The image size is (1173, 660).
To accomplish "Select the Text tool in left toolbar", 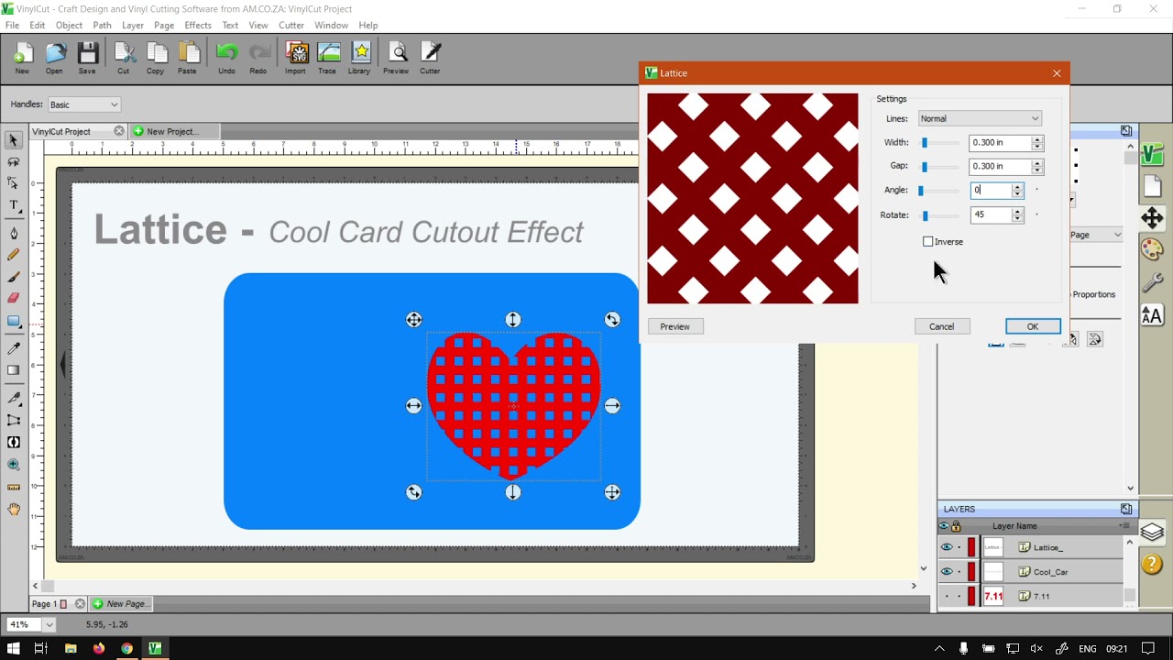I will (x=14, y=206).
